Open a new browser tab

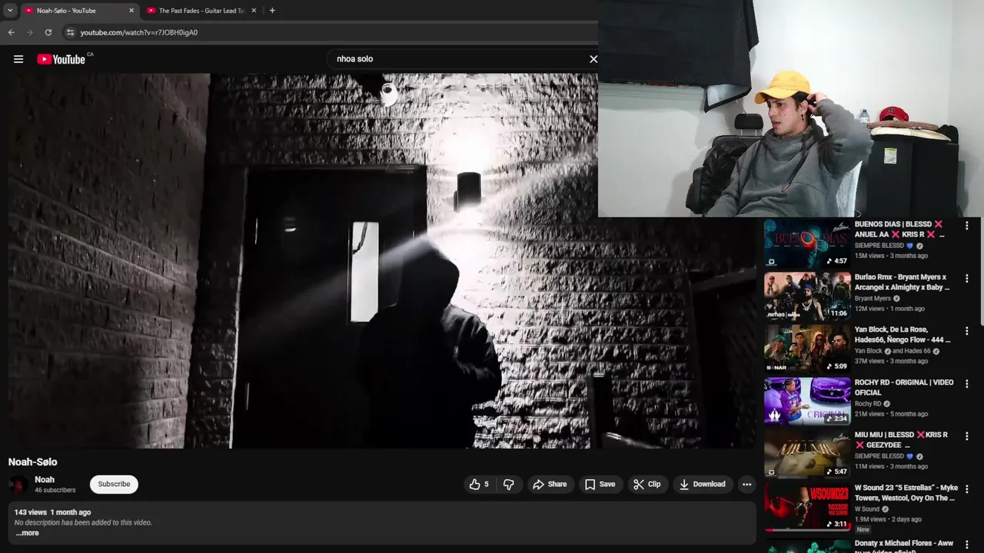click(272, 11)
